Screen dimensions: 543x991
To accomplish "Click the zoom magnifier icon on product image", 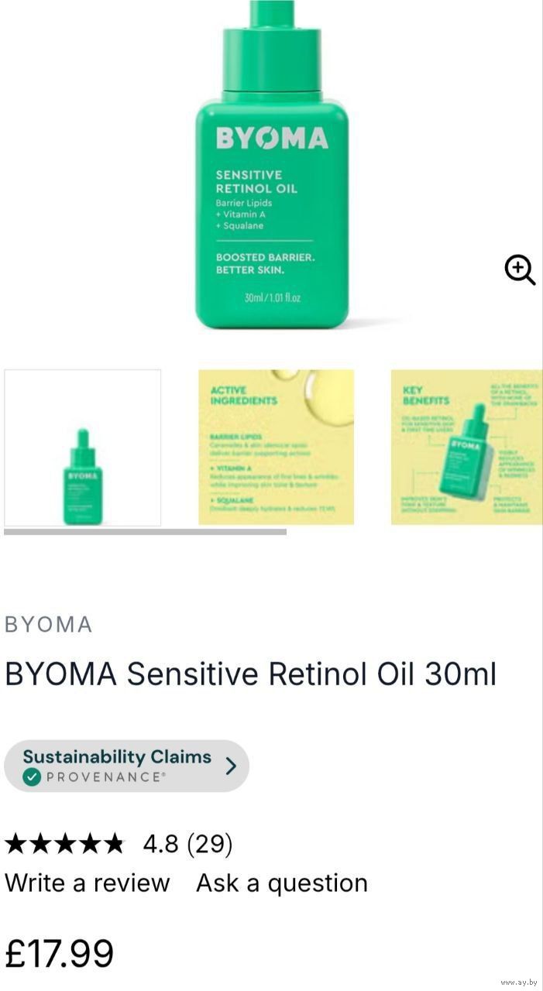I will pos(520,270).
